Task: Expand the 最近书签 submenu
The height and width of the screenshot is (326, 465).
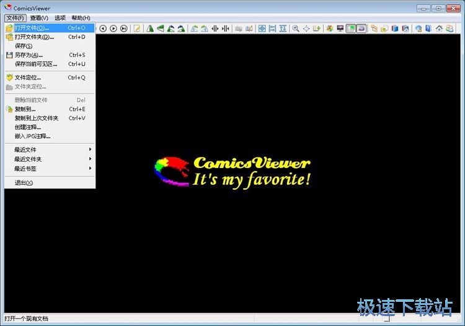Action: pos(50,169)
